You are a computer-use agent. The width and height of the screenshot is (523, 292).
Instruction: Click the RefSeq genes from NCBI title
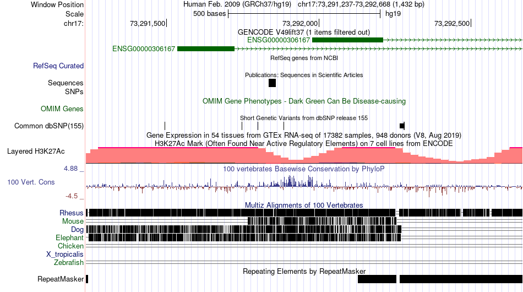click(304, 58)
